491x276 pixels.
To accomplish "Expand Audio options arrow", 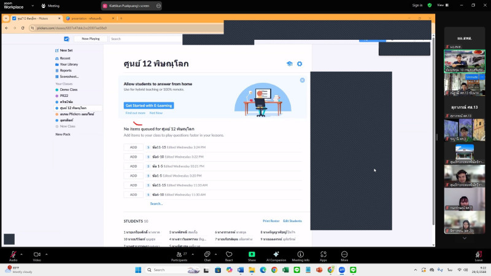I will (x=21, y=254).
